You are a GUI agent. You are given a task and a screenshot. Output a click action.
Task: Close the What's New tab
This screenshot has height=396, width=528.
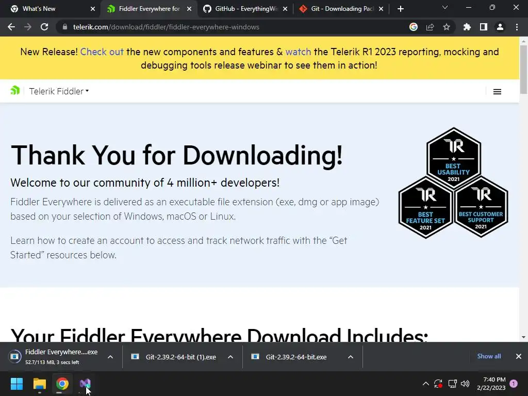93,9
